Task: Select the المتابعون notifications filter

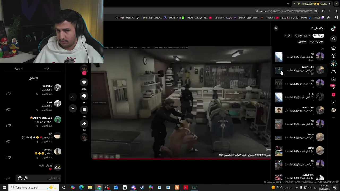Action: pos(302,42)
